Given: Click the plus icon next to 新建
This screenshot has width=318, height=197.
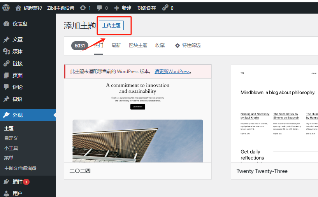Looking at the screenshot, I should [117, 8].
